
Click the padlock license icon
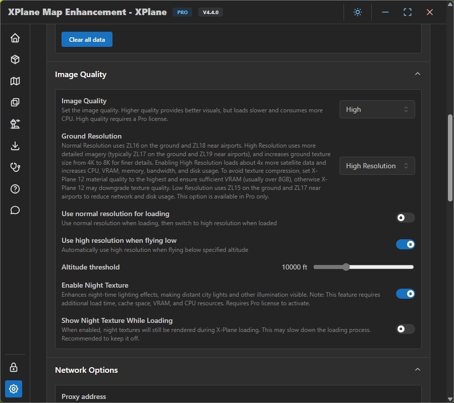[x=14, y=367]
